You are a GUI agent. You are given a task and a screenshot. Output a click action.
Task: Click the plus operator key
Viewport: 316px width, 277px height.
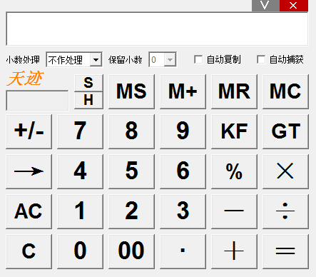point(234,251)
